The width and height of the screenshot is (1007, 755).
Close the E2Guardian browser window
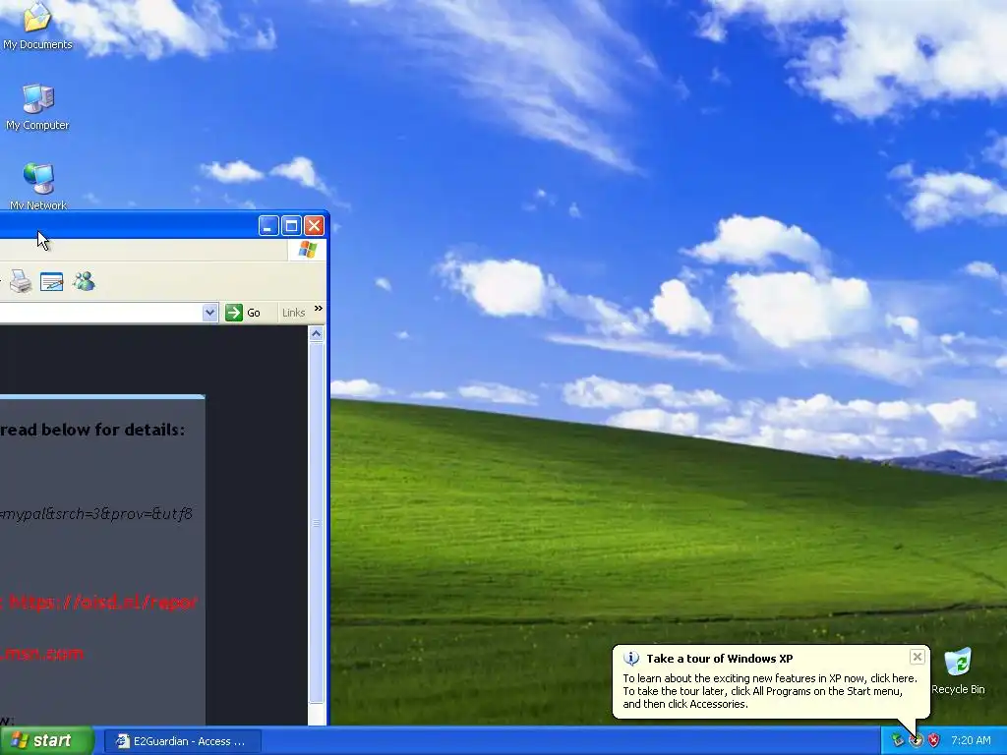coord(314,225)
